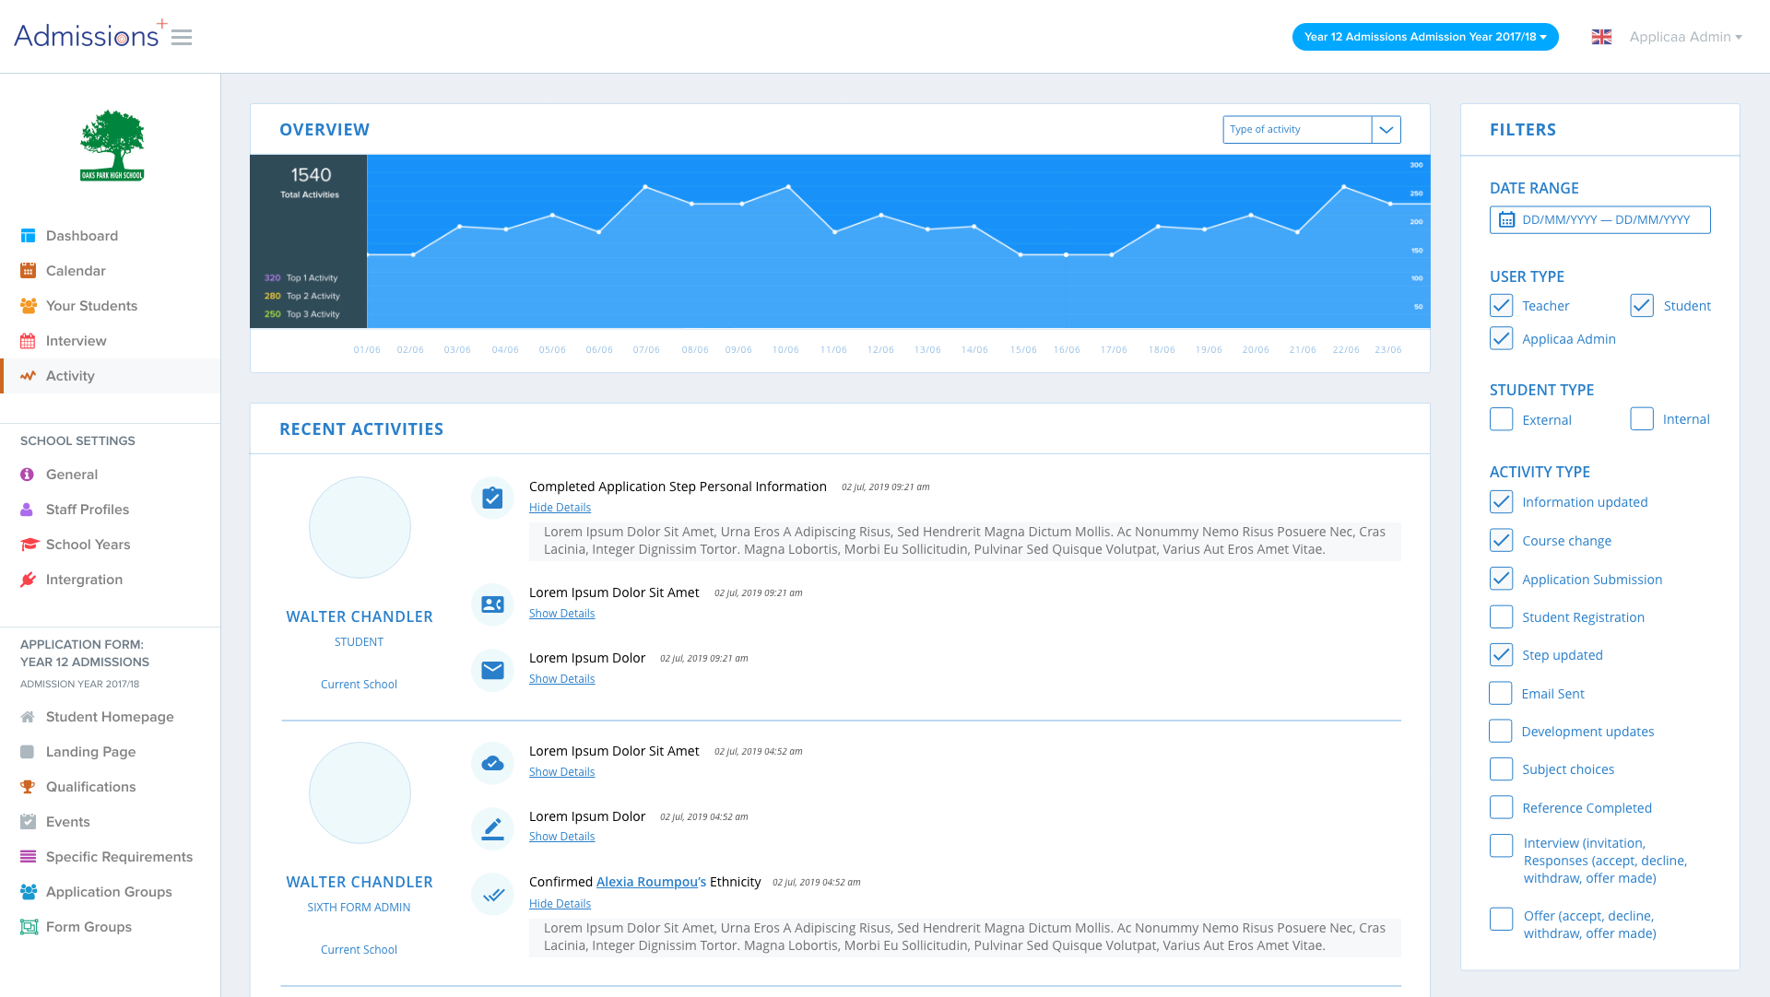Viewport: 1770px width, 997px height.
Task: Click the 22/06 peak point on chart
Action: 1344,187
